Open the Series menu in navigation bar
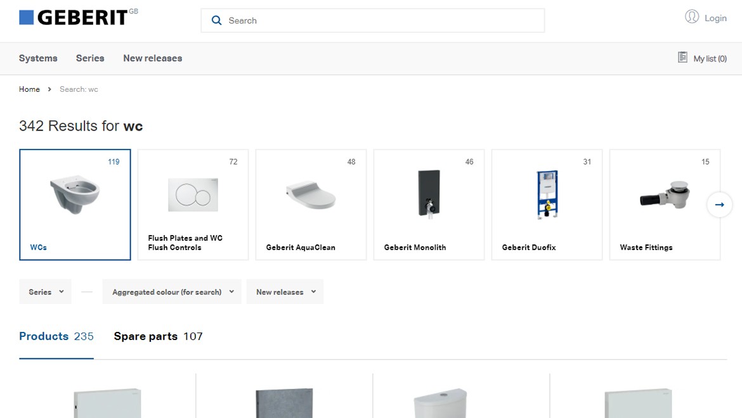The height and width of the screenshot is (418, 742). [90, 58]
